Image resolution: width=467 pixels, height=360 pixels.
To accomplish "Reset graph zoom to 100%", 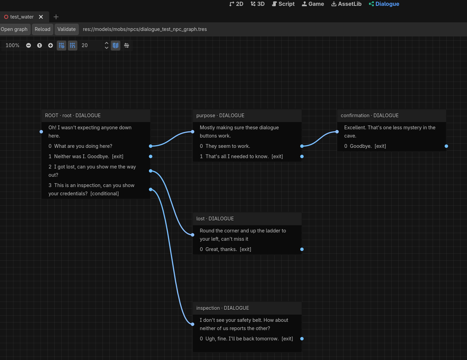I will [x=40, y=45].
